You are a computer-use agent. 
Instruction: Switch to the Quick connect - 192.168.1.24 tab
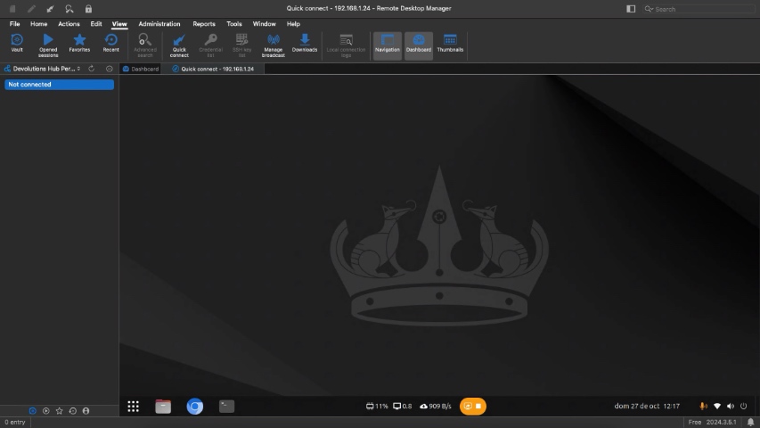213,69
